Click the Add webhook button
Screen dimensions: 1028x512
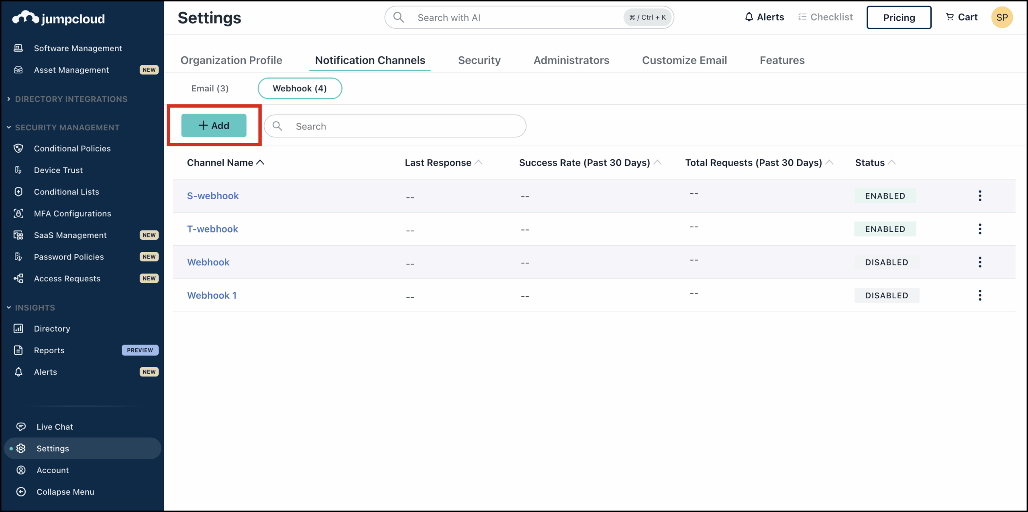click(214, 125)
